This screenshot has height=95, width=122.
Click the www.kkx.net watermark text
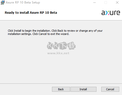pos(58,53)
